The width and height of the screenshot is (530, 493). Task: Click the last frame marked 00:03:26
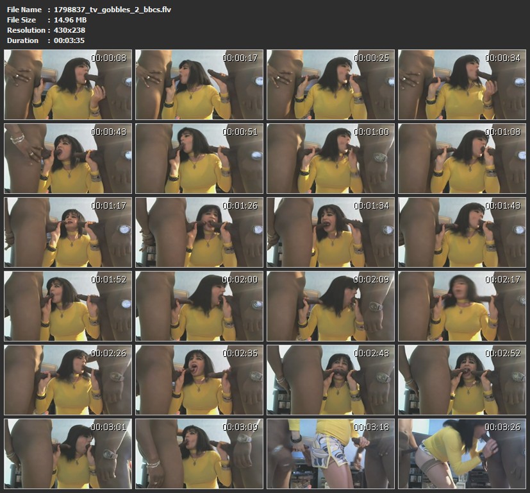[461, 454]
